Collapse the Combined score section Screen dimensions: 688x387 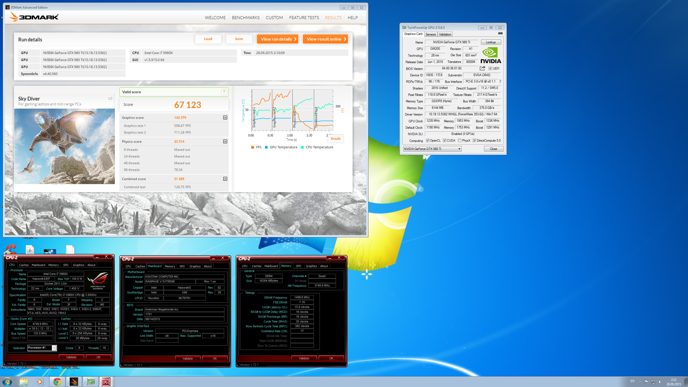[x=225, y=179]
